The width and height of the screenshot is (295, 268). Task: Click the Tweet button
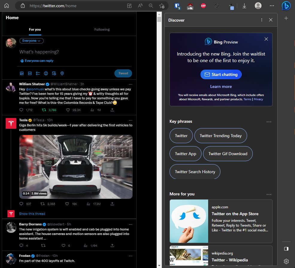pyautogui.click(x=123, y=73)
